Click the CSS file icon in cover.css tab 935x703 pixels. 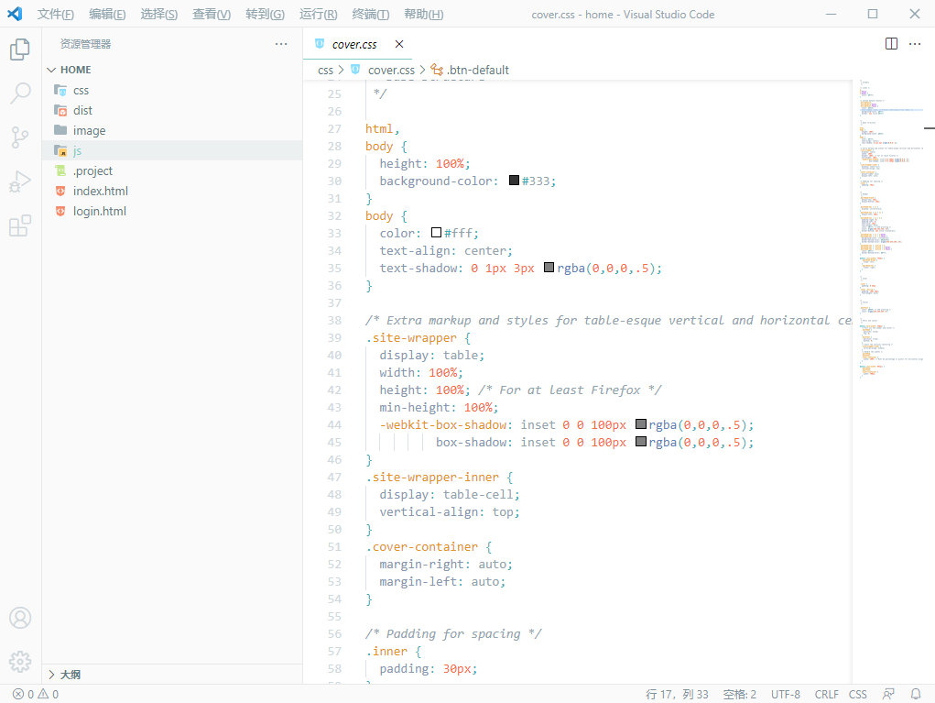(320, 44)
